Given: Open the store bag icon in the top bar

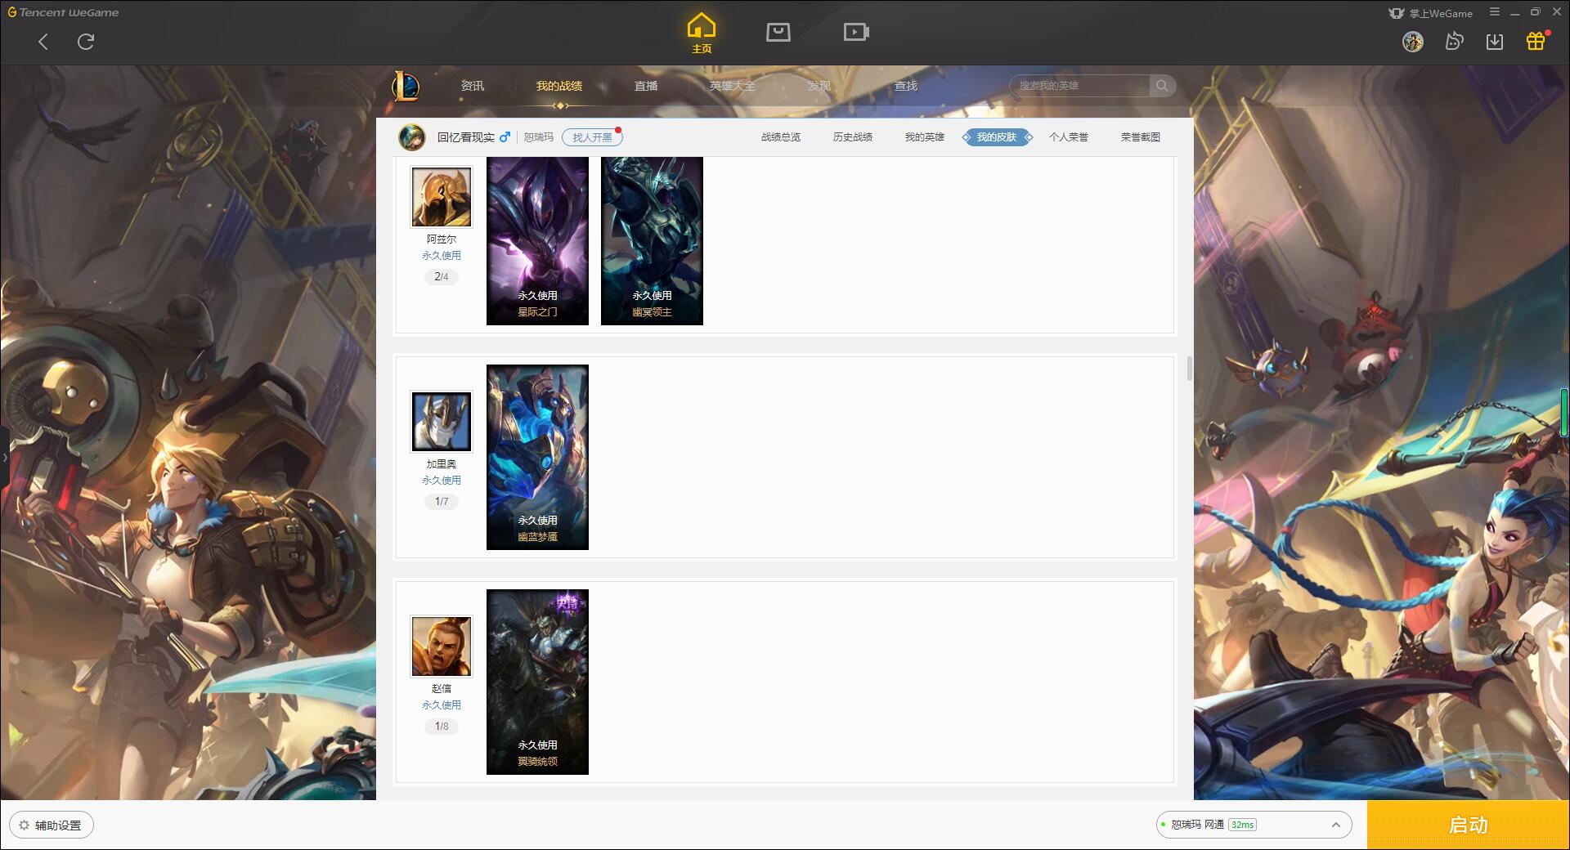Looking at the screenshot, I should pos(778,32).
